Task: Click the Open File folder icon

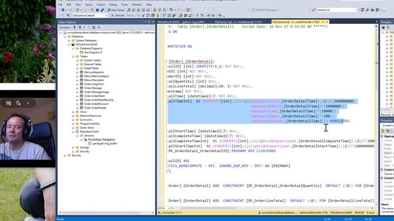Action: tap(92, 10)
